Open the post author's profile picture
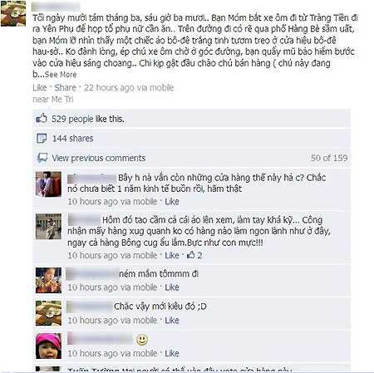The height and width of the screenshot is (373, 374). tap(13, 13)
